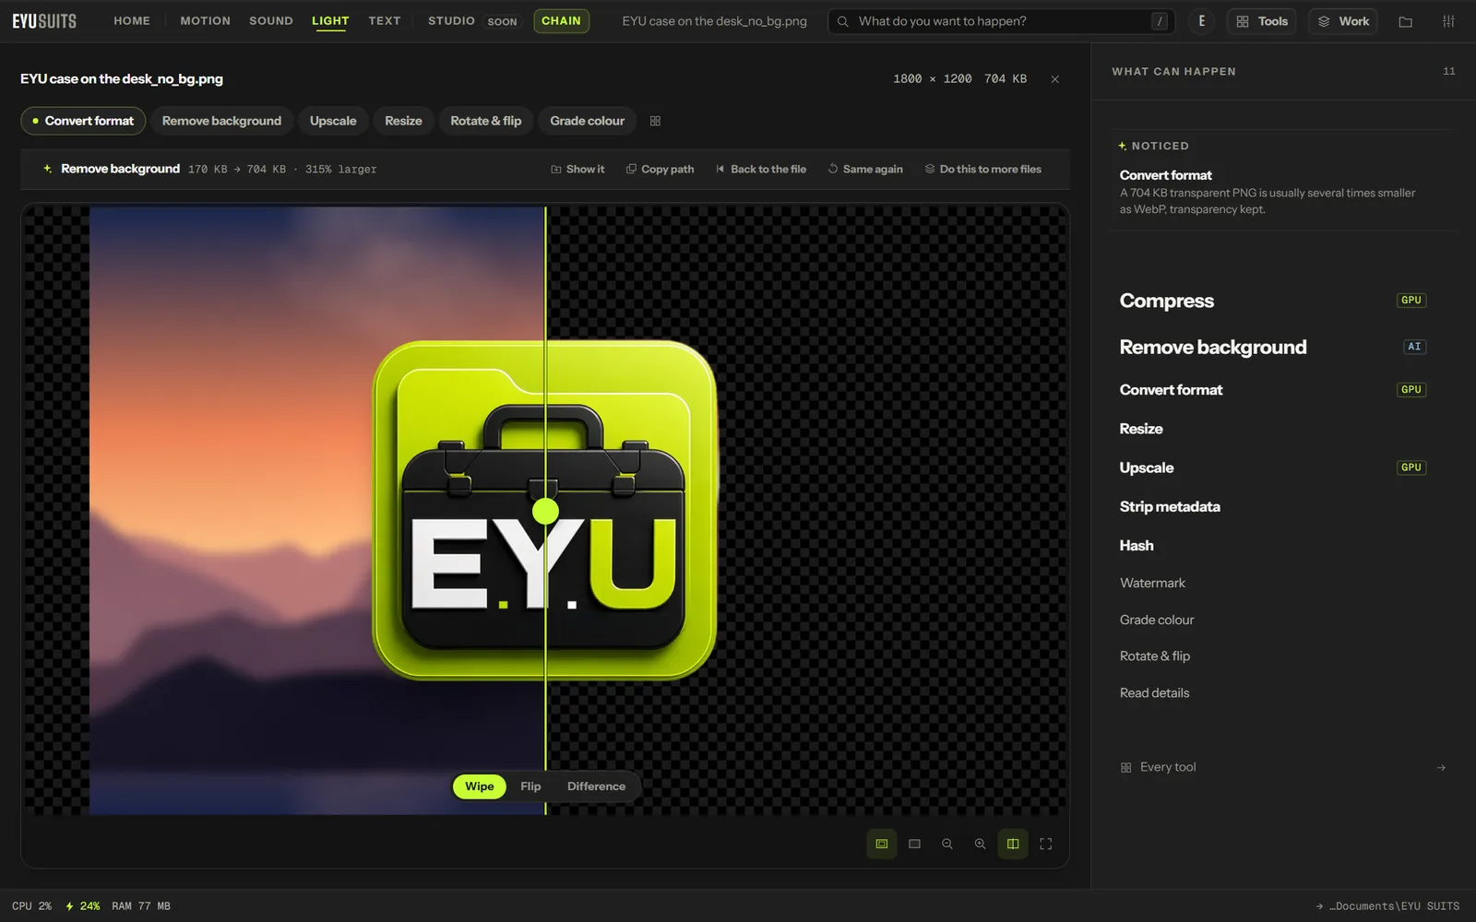
Task: Click Do this to more files
Action: tap(982, 170)
